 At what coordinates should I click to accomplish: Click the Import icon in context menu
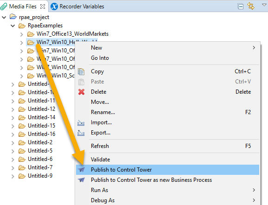point(81,123)
